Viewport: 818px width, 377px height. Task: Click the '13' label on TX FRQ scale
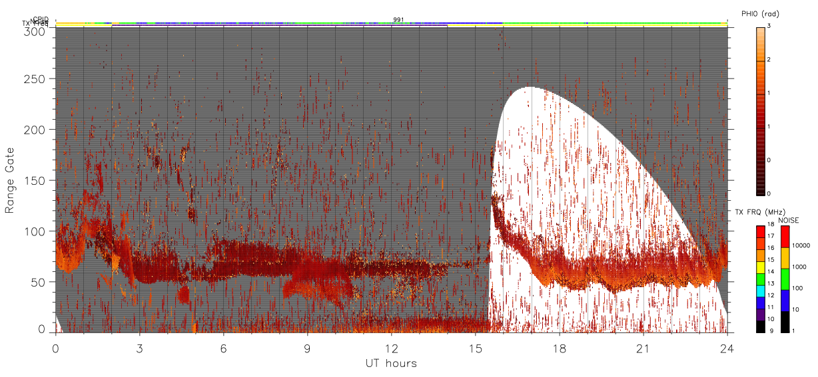click(771, 283)
